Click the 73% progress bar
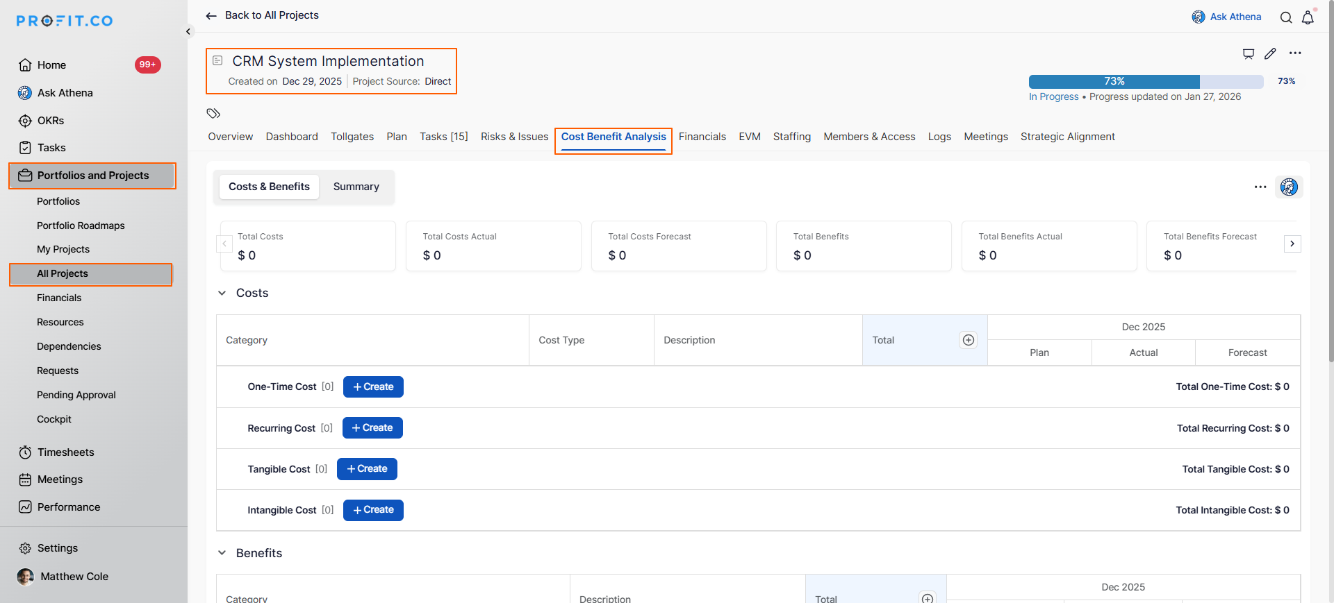The height and width of the screenshot is (603, 1334). tap(1146, 81)
